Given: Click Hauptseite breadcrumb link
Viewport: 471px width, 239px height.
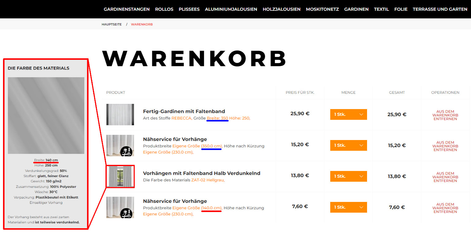Looking at the screenshot, I should pyautogui.click(x=112, y=24).
